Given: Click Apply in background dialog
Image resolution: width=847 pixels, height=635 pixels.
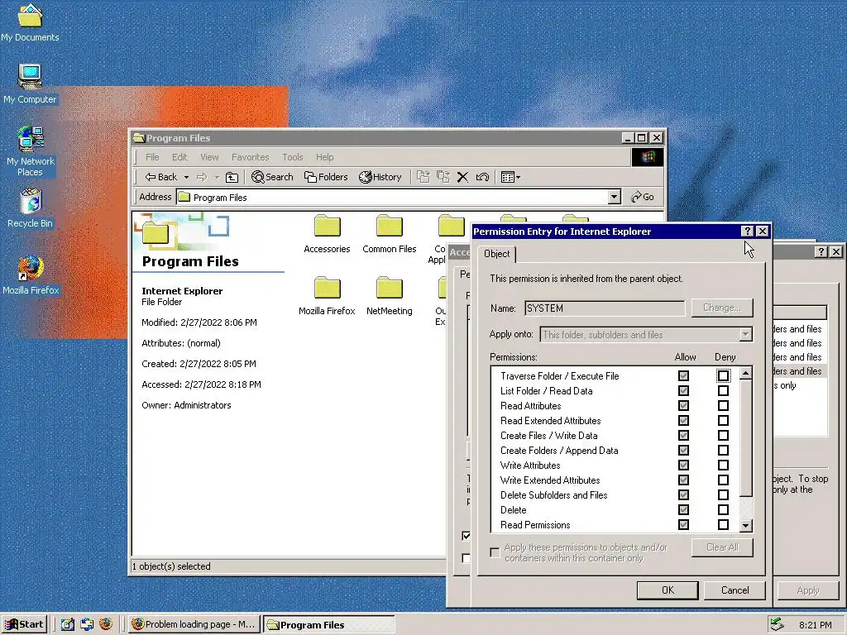Looking at the screenshot, I should [x=808, y=590].
